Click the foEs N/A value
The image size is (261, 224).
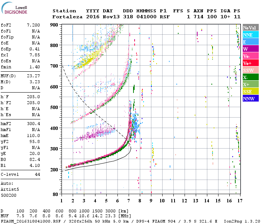coord(36,61)
